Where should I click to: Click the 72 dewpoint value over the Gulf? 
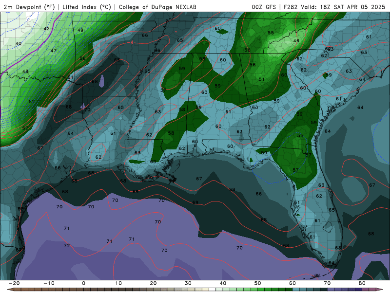tap(67, 246)
